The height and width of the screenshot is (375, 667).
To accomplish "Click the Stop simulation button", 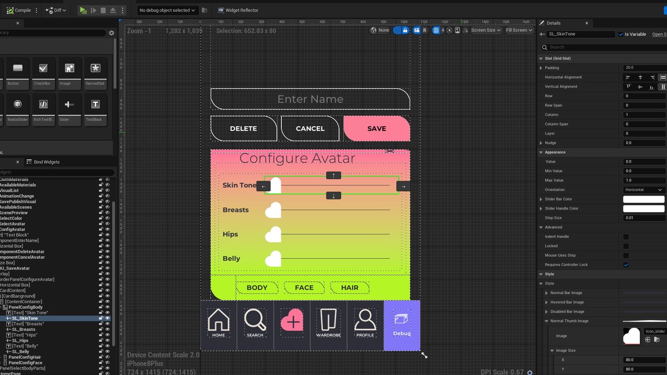I will coord(103,10).
